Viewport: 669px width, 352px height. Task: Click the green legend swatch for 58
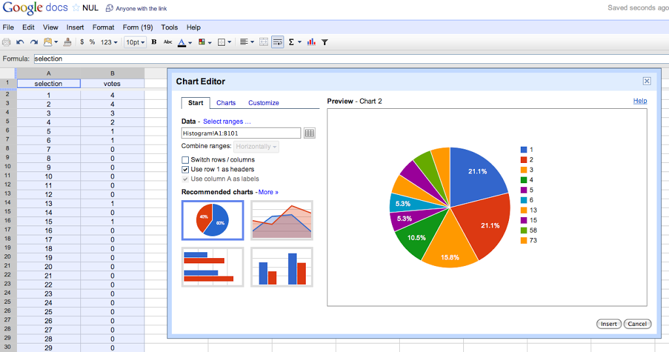(523, 230)
